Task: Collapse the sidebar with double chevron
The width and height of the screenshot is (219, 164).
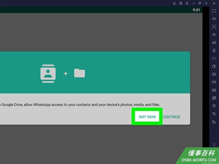Action: click(x=214, y=3)
